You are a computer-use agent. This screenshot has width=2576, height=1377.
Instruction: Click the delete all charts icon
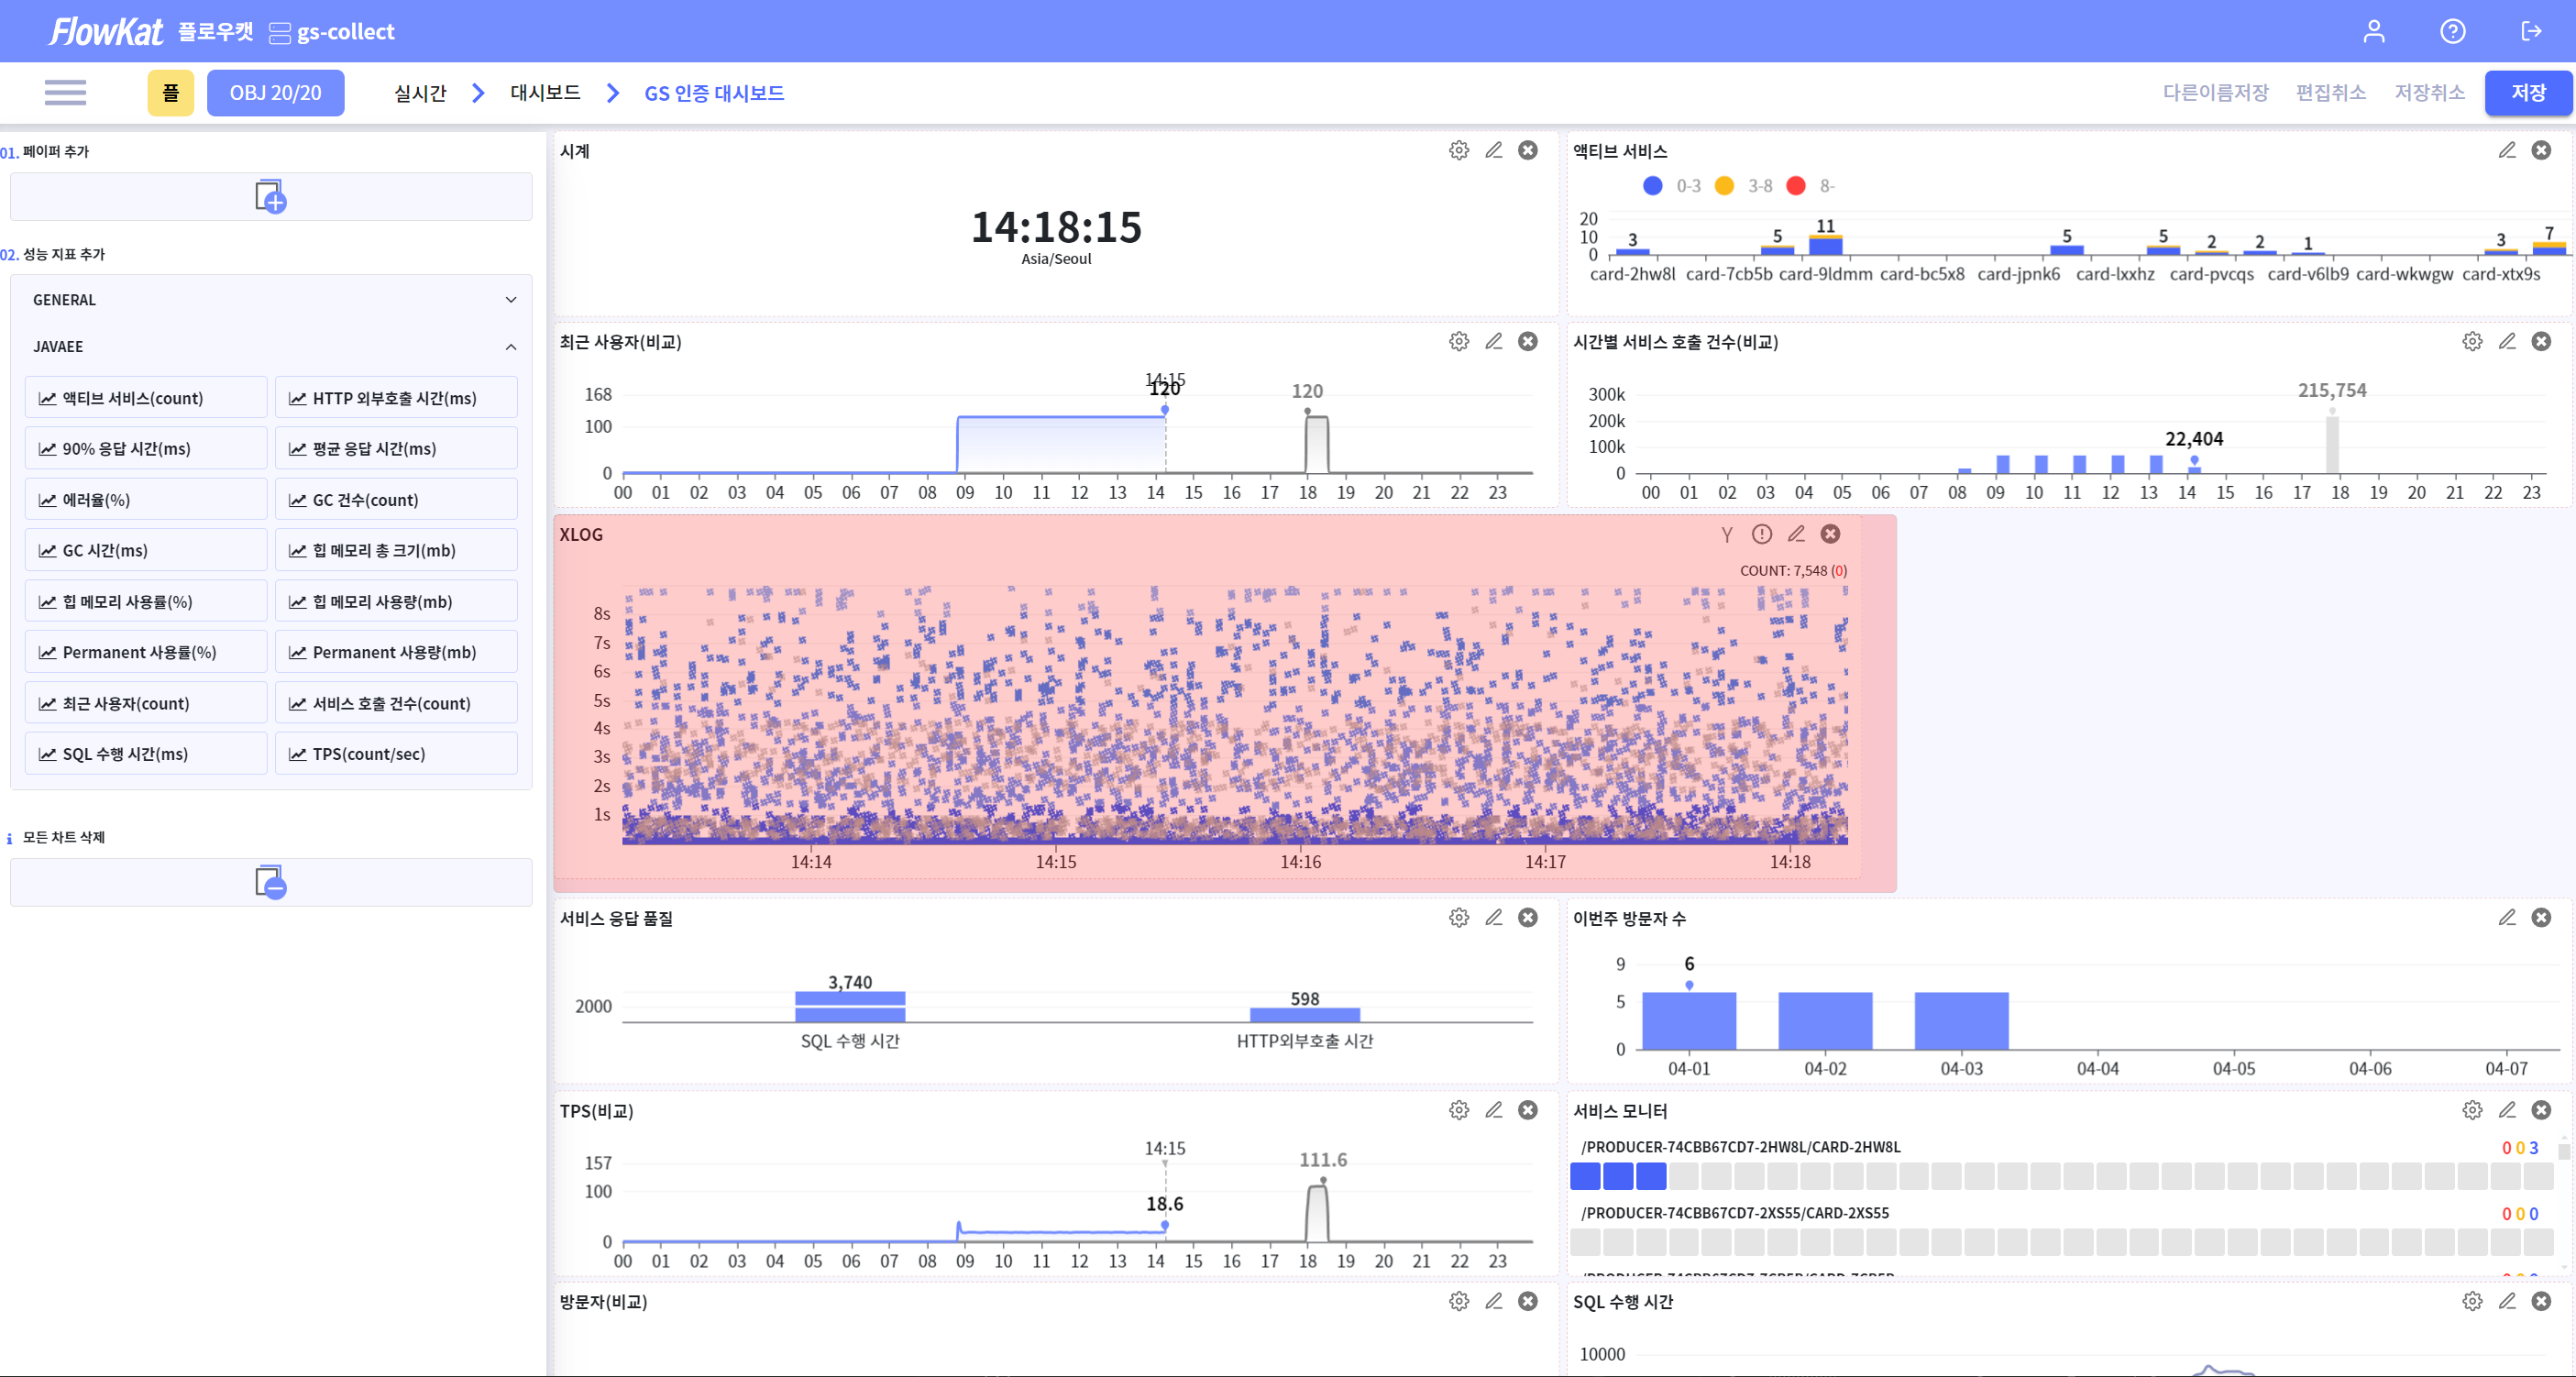pos(270,882)
